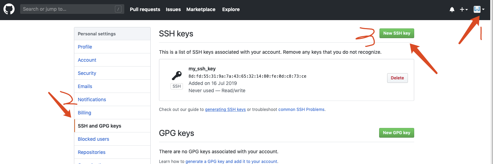The height and width of the screenshot is (164, 493).
Task: Open the generating SSH keys guide
Action: tap(225, 110)
